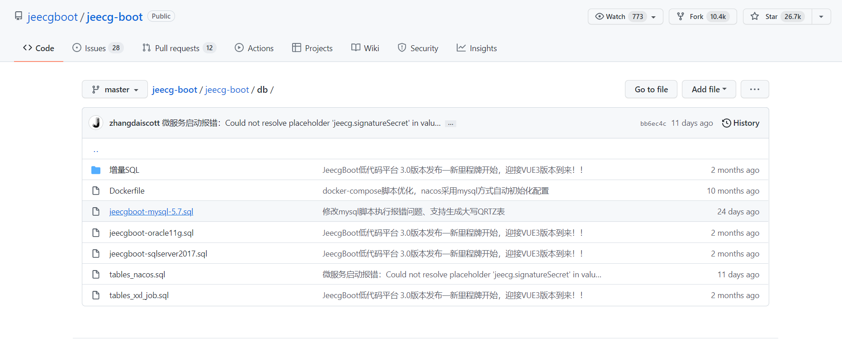This screenshot has width=842, height=342.
Task: Click the folder icon for 增量SQL
Action: [x=96, y=170]
